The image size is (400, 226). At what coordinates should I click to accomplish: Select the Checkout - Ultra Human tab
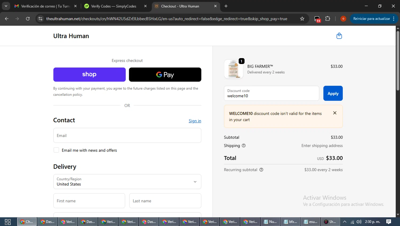click(x=185, y=6)
